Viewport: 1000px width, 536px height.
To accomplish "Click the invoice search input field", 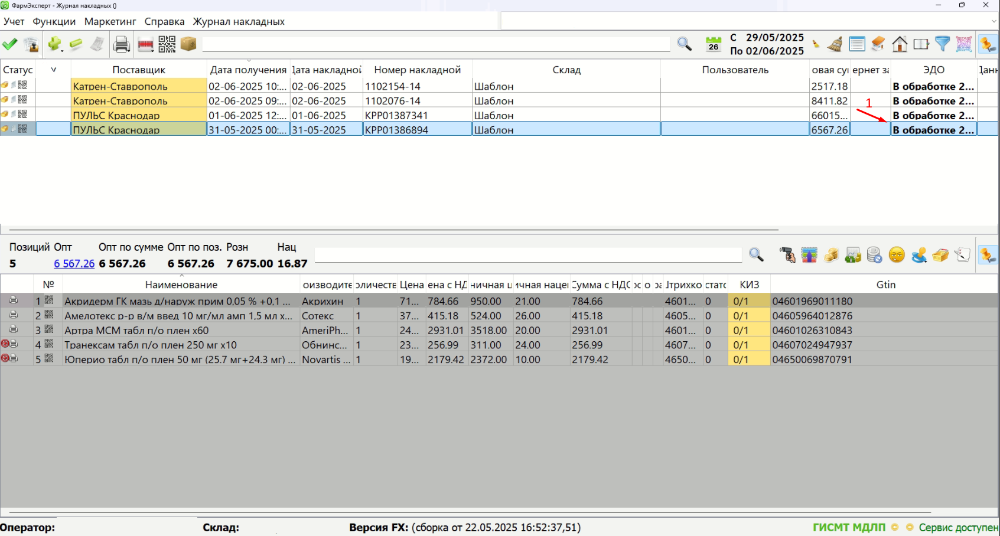I will click(x=436, y=44).
